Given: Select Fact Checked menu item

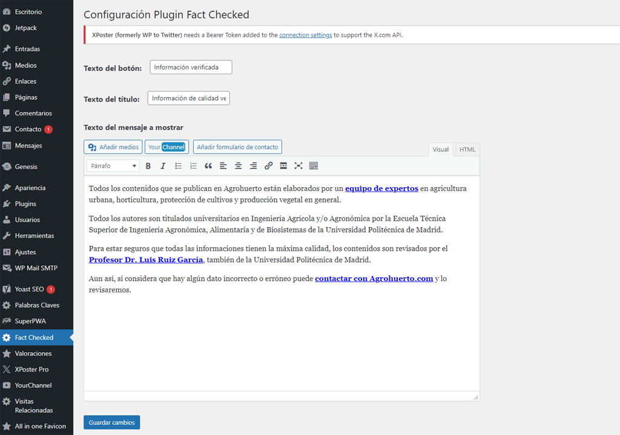Looking at the screenshot, I should pyautogui.click(x=36, y=338).
